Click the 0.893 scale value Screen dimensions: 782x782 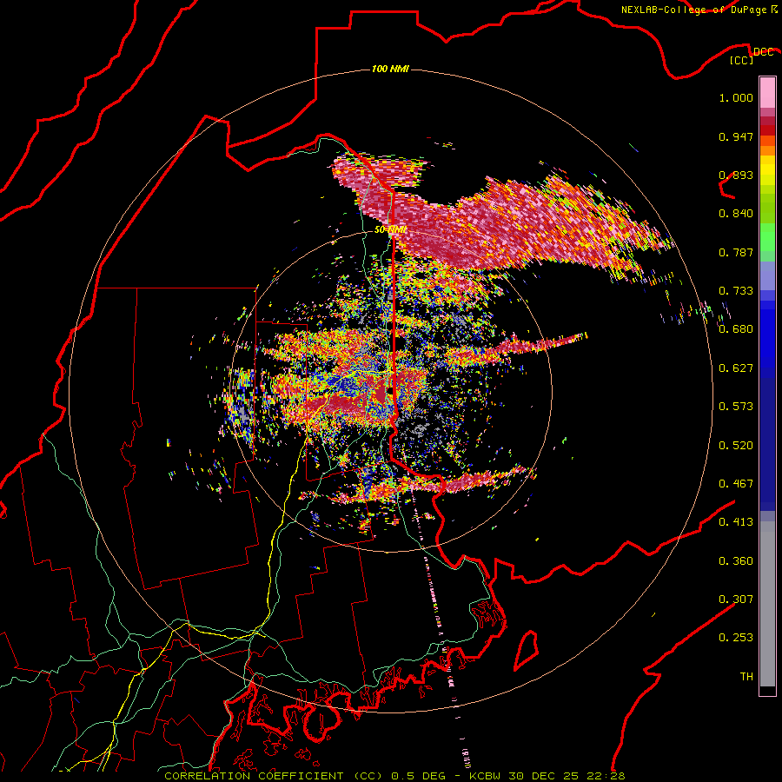[x=736, y=175]
